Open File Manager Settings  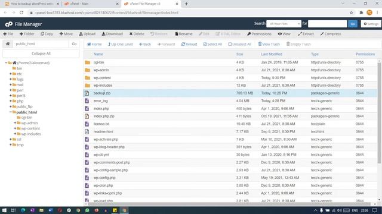[371, 24]
